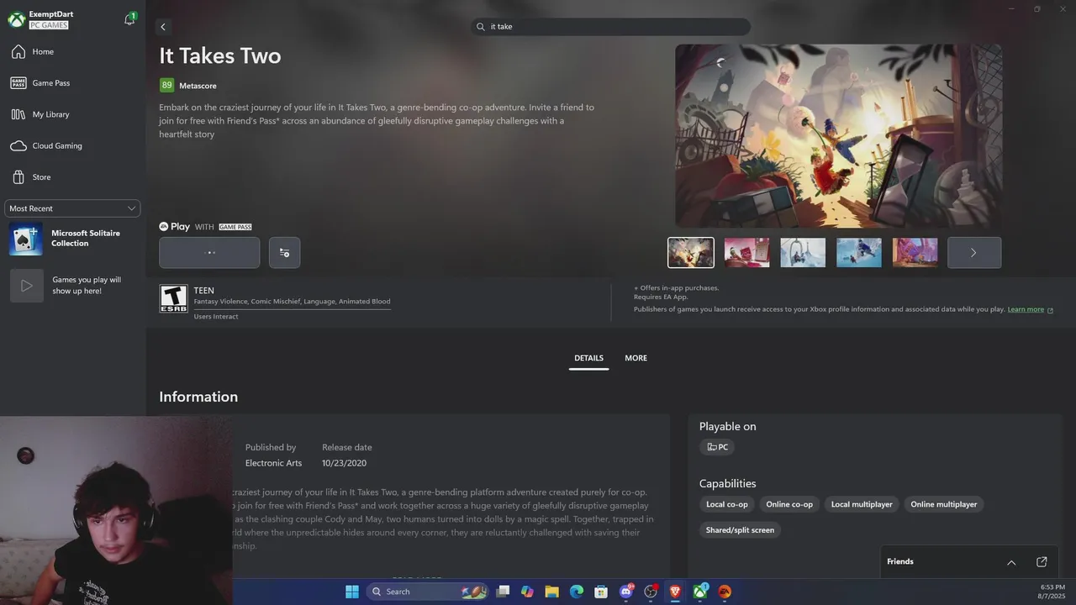Go back with the back arrow
The height and width of the screenshot is (605, 1076).
pyautogui.click(x=163, y=27)
